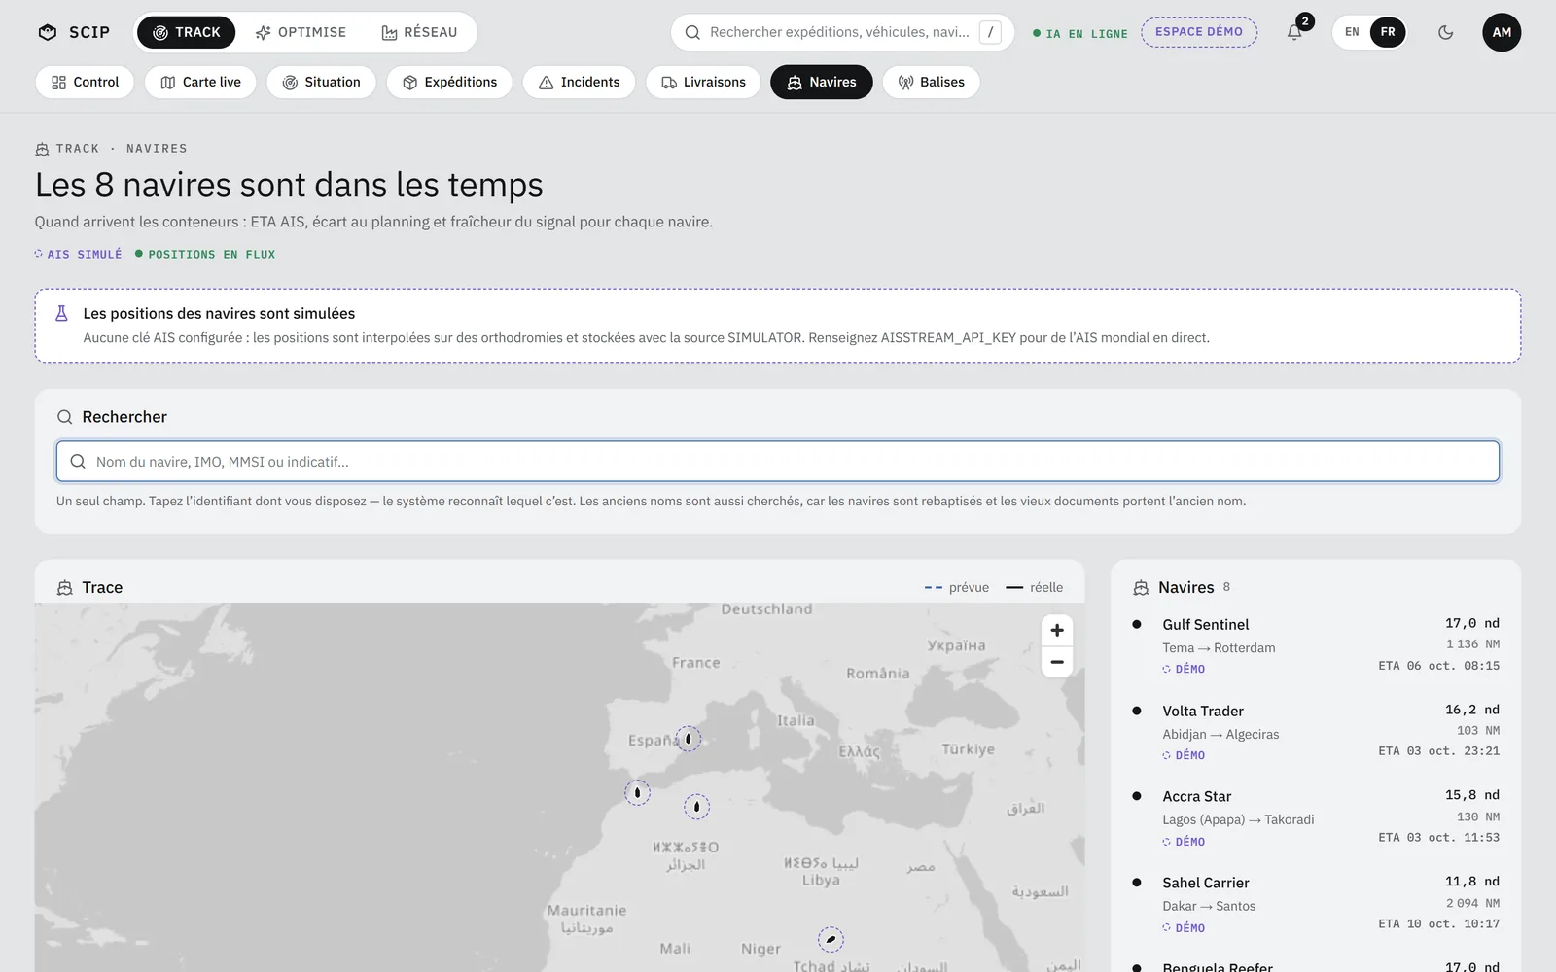Image resolution: width=1556 pixels, height=972 pixels.
Task: Select the TRACK module tab
Action: pyautogui.click(x=186, y=32)
